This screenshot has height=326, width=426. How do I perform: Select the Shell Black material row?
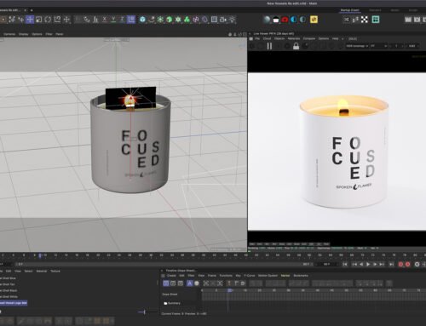pyautogui.click(x=9, y=290)
